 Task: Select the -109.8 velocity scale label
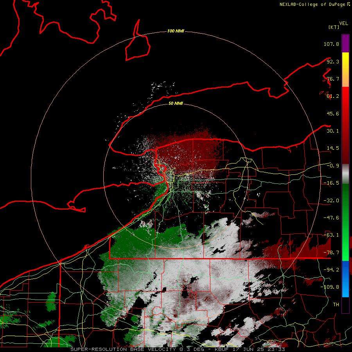tap(330, 287)
